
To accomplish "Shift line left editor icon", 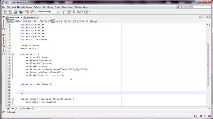I will pyautogui.click(x=74, y=21).
